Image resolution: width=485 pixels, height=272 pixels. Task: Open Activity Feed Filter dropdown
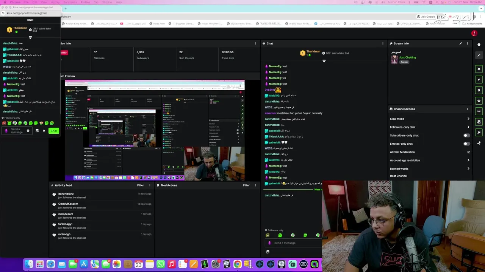coord(141,185)
